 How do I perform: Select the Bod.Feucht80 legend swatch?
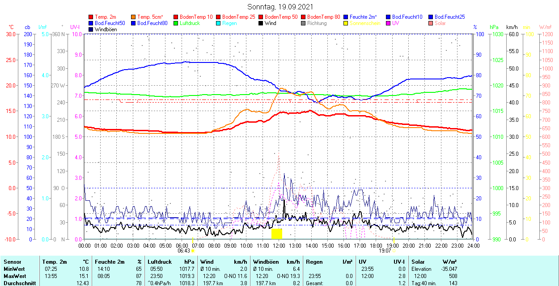134,23
